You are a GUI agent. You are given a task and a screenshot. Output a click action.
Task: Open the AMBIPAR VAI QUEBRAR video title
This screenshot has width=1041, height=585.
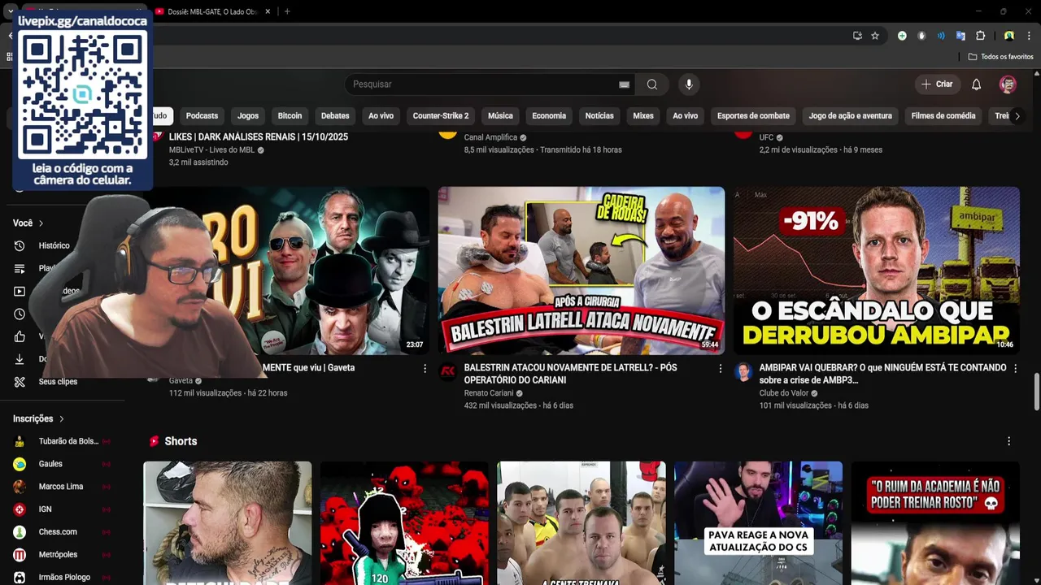[882, 374]
